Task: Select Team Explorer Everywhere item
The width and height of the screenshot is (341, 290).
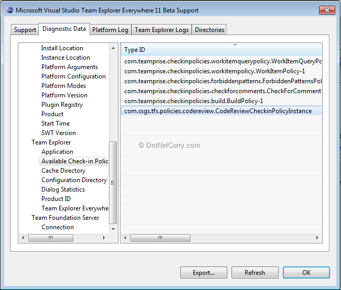Action: point(74,208)
